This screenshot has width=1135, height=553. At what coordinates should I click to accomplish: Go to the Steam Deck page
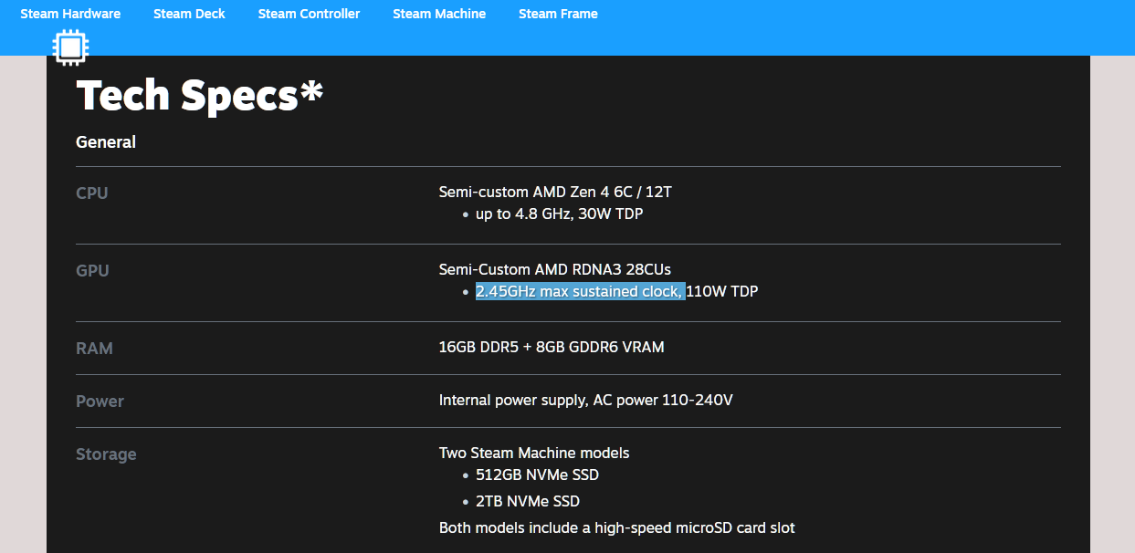189,14
